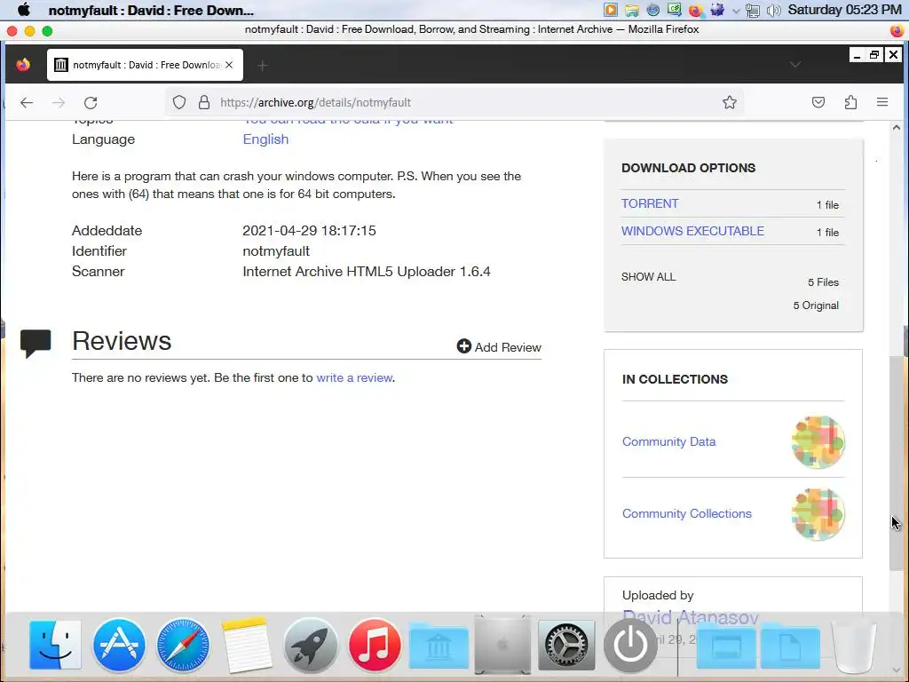Click the Mac Pro icon in dock

pyautogui.click(x=502, y=645)
